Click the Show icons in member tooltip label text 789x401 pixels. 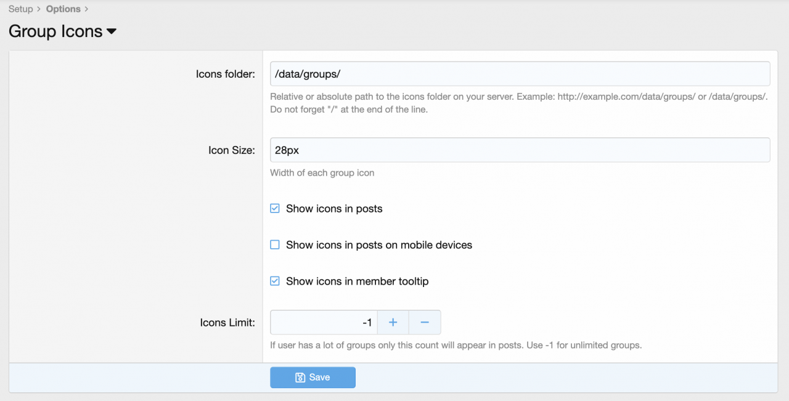(357, 282)
